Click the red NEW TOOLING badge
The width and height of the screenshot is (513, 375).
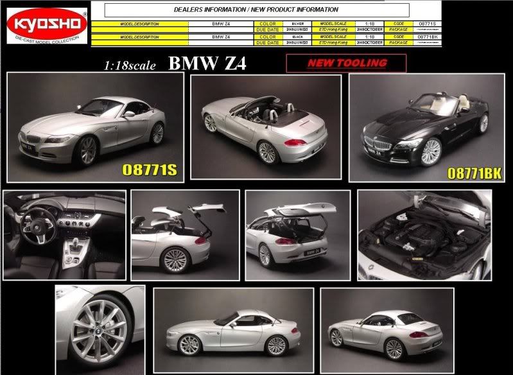[347, 63]
